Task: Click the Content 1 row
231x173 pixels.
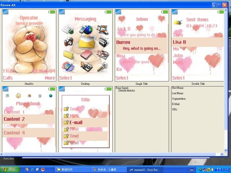Action: tap(14, 112)
